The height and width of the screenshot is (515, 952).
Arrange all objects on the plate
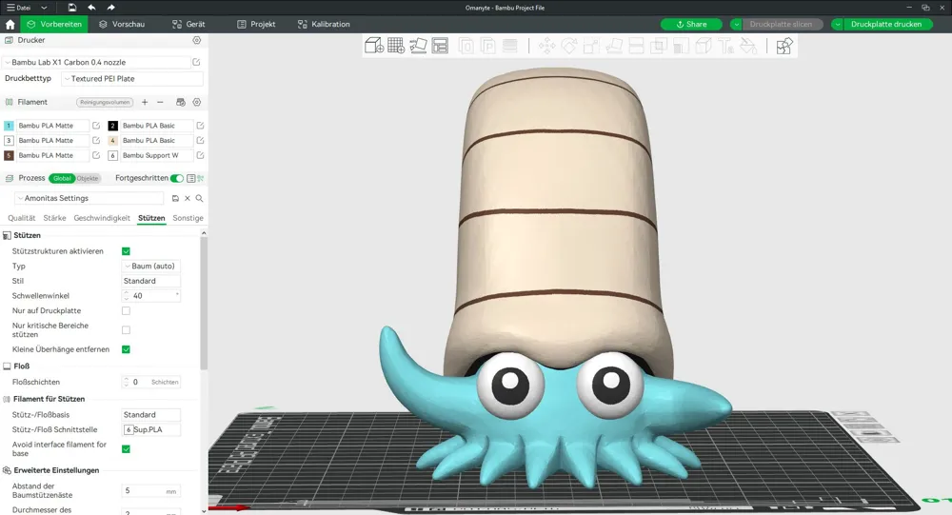440,46
